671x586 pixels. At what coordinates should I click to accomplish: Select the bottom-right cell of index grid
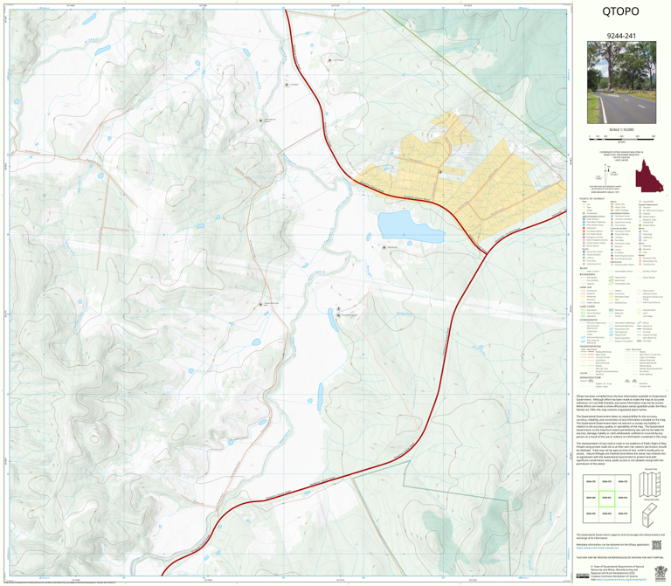[x=623, y=515]
